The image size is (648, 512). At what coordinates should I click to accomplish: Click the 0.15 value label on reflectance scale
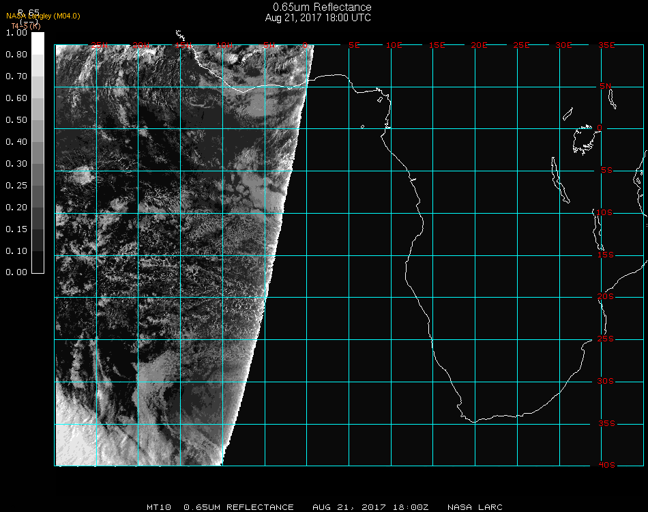pos(16,229)
